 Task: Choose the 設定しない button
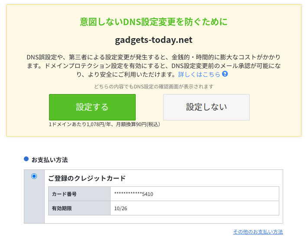click(206, 107)
